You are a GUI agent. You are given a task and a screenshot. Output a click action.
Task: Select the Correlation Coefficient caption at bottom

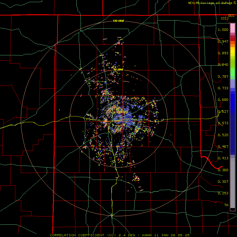click(120, 235)
